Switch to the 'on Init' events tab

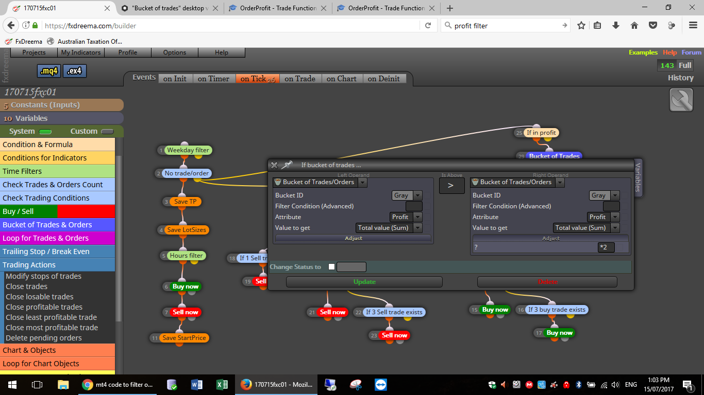(x=175, y=79)
